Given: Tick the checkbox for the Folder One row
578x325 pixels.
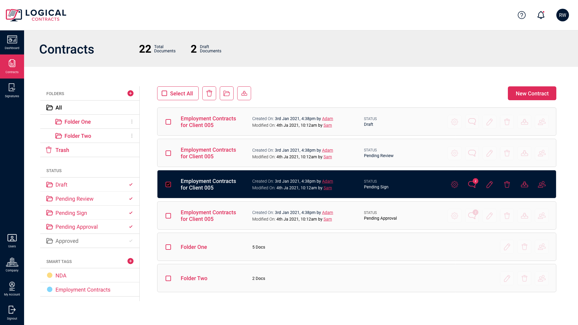Looking at the screenshot, I should click(x=168, y=247).
